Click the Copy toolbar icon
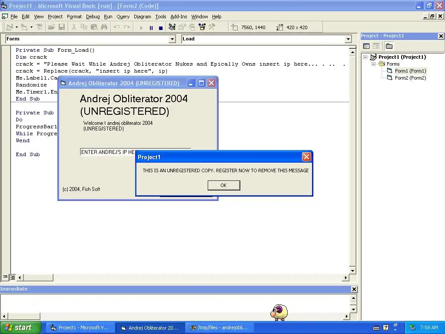Viewport: 445px width, 334px height. click(x=84, y=27)
